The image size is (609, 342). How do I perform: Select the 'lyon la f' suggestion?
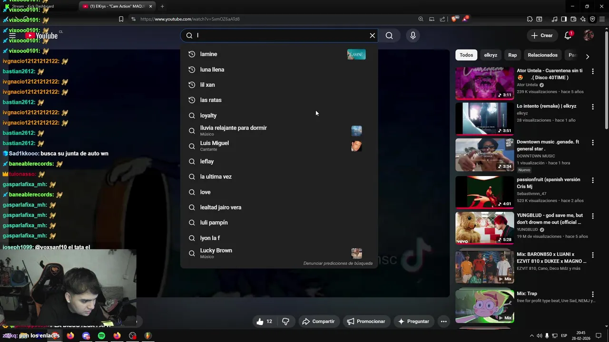279,238
